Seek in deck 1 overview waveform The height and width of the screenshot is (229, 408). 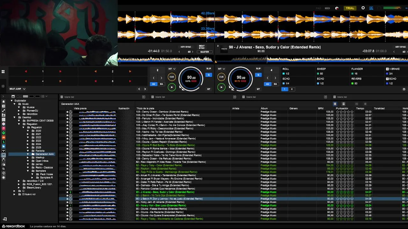(x=165, y=59)
